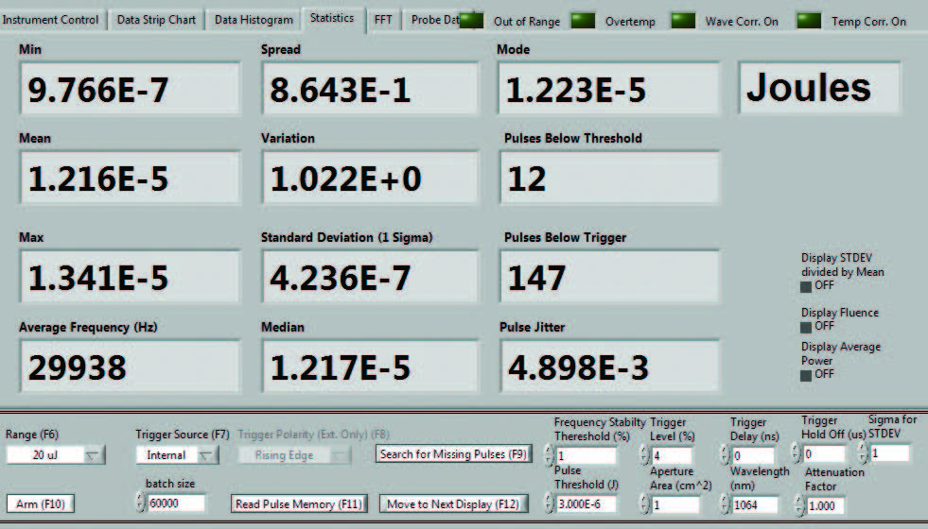Click the Wave Corr. On indicator light

point(682,20)
